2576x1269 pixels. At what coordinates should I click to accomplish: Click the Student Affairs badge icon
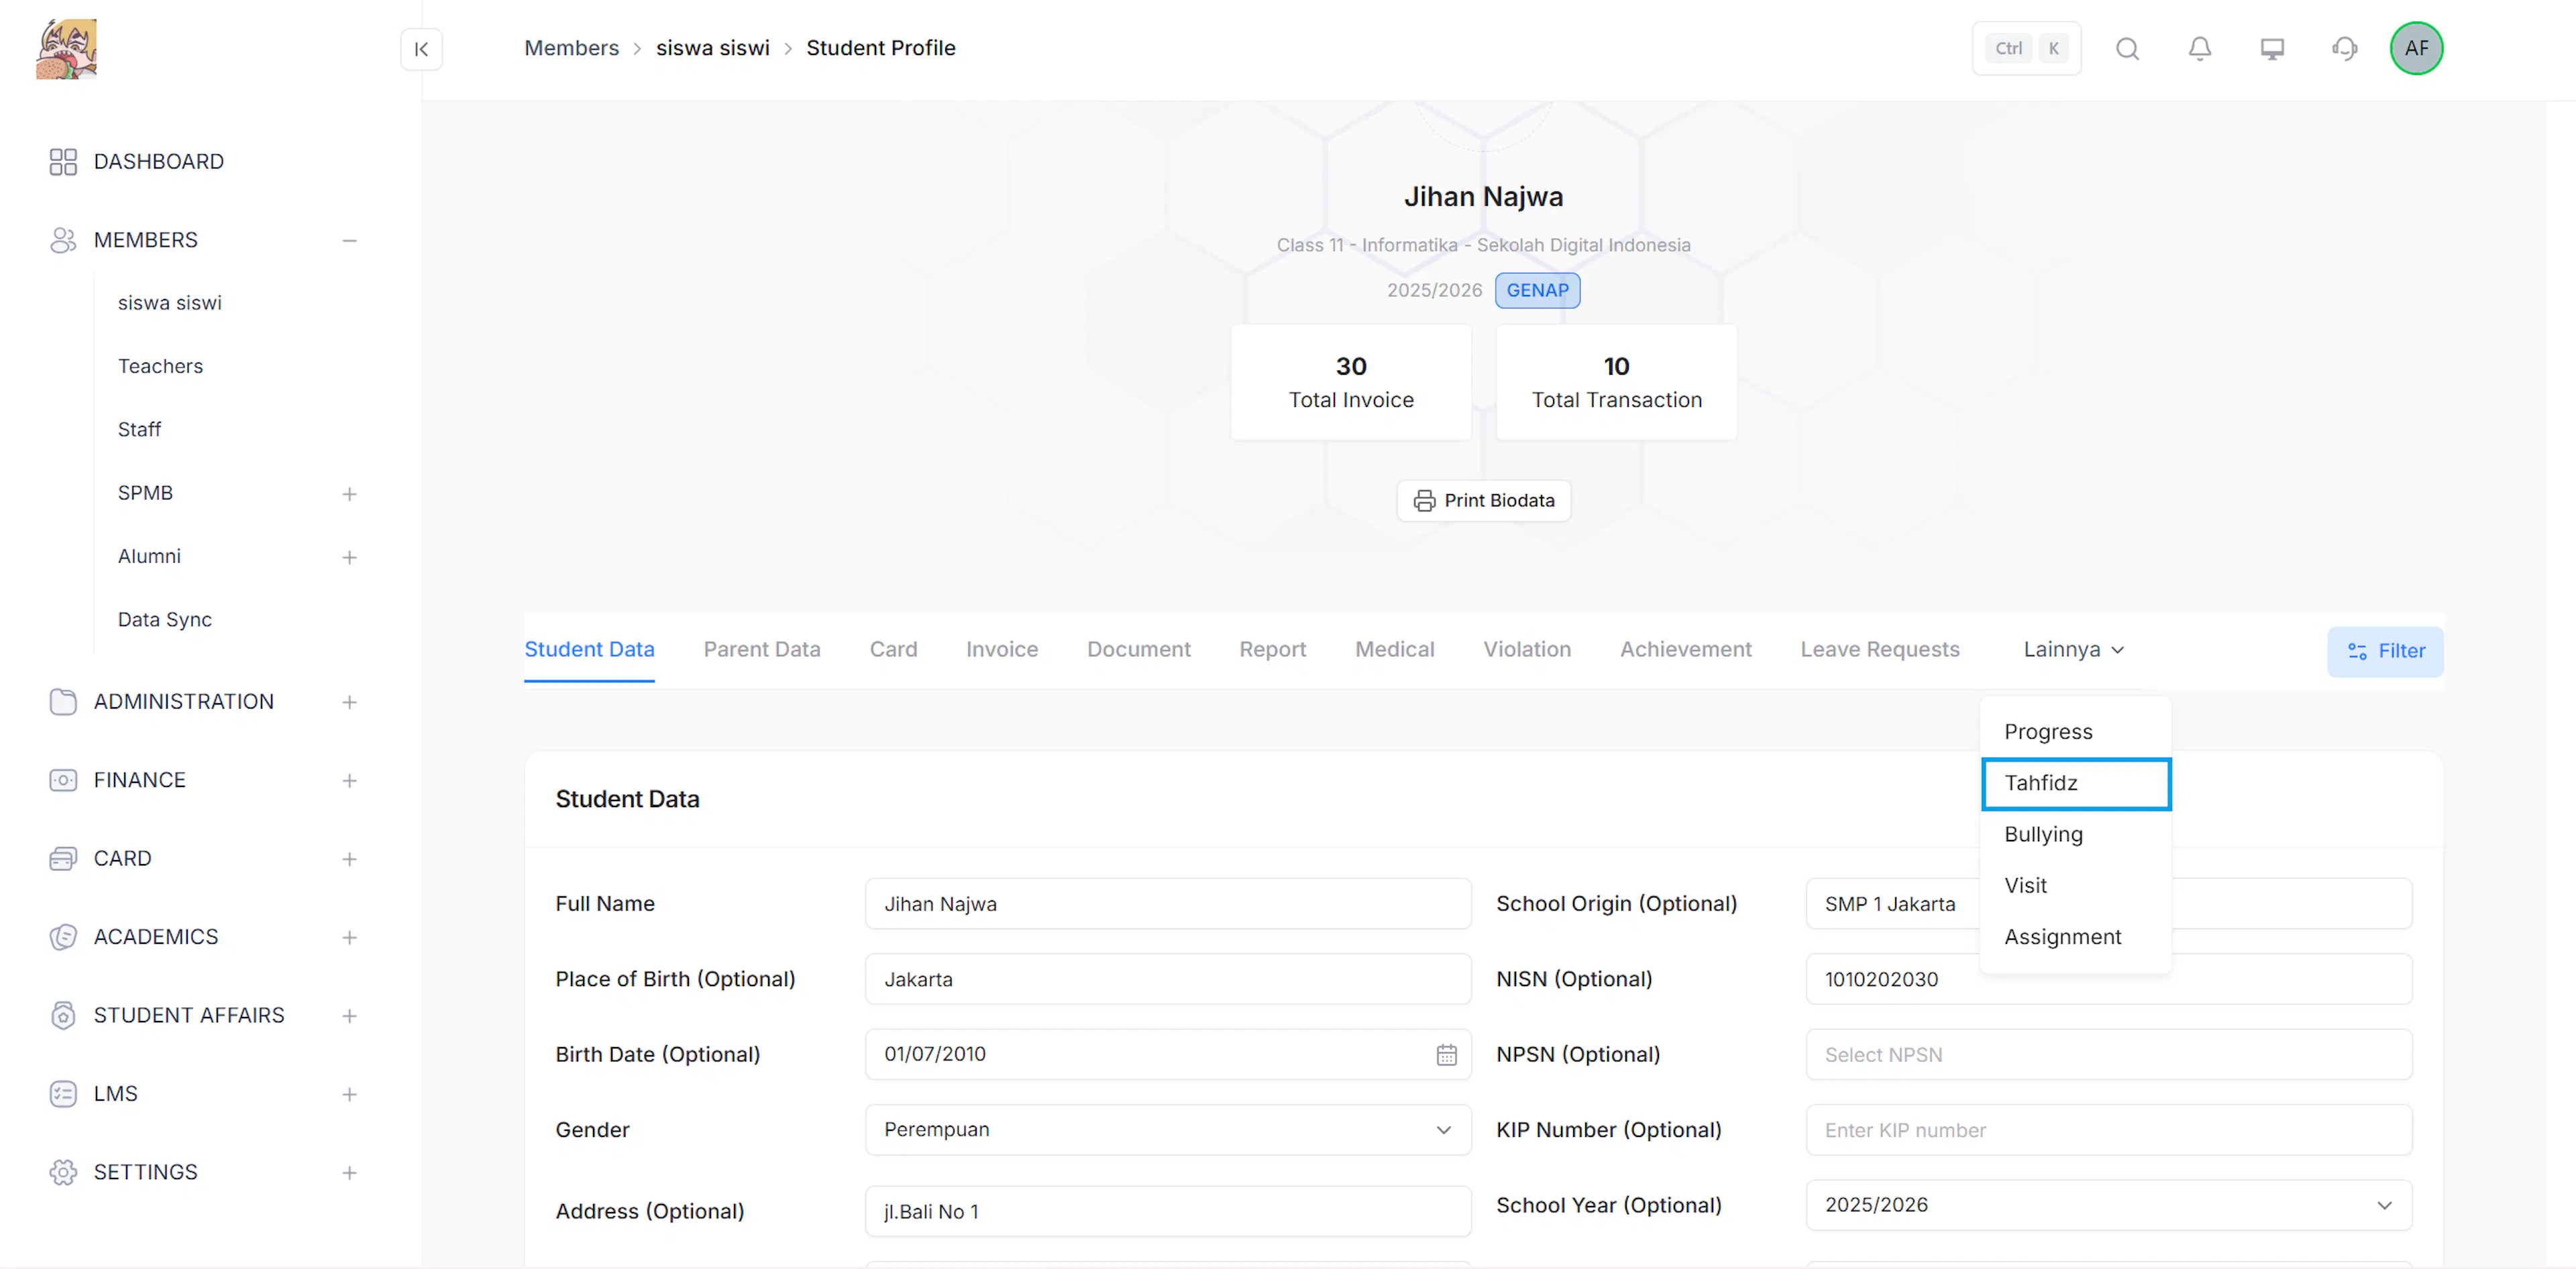point(63,1015)
